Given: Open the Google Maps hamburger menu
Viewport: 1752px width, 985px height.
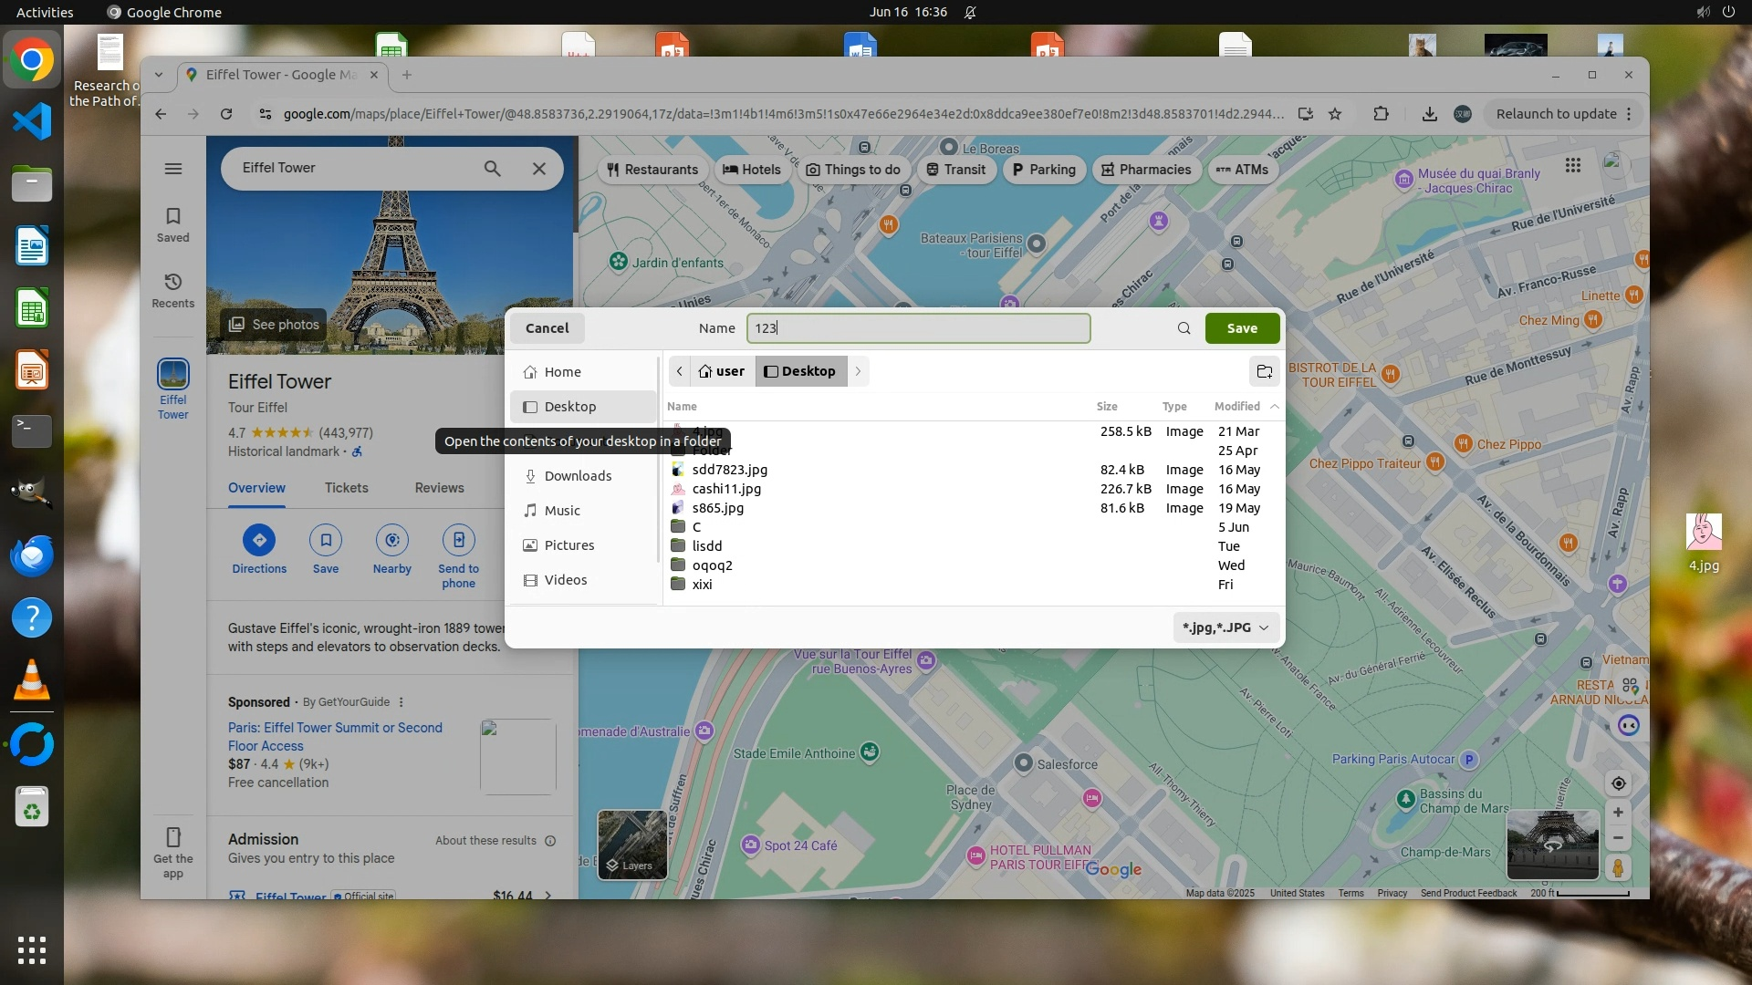Looking at the screenshot, I should (172, 169).
